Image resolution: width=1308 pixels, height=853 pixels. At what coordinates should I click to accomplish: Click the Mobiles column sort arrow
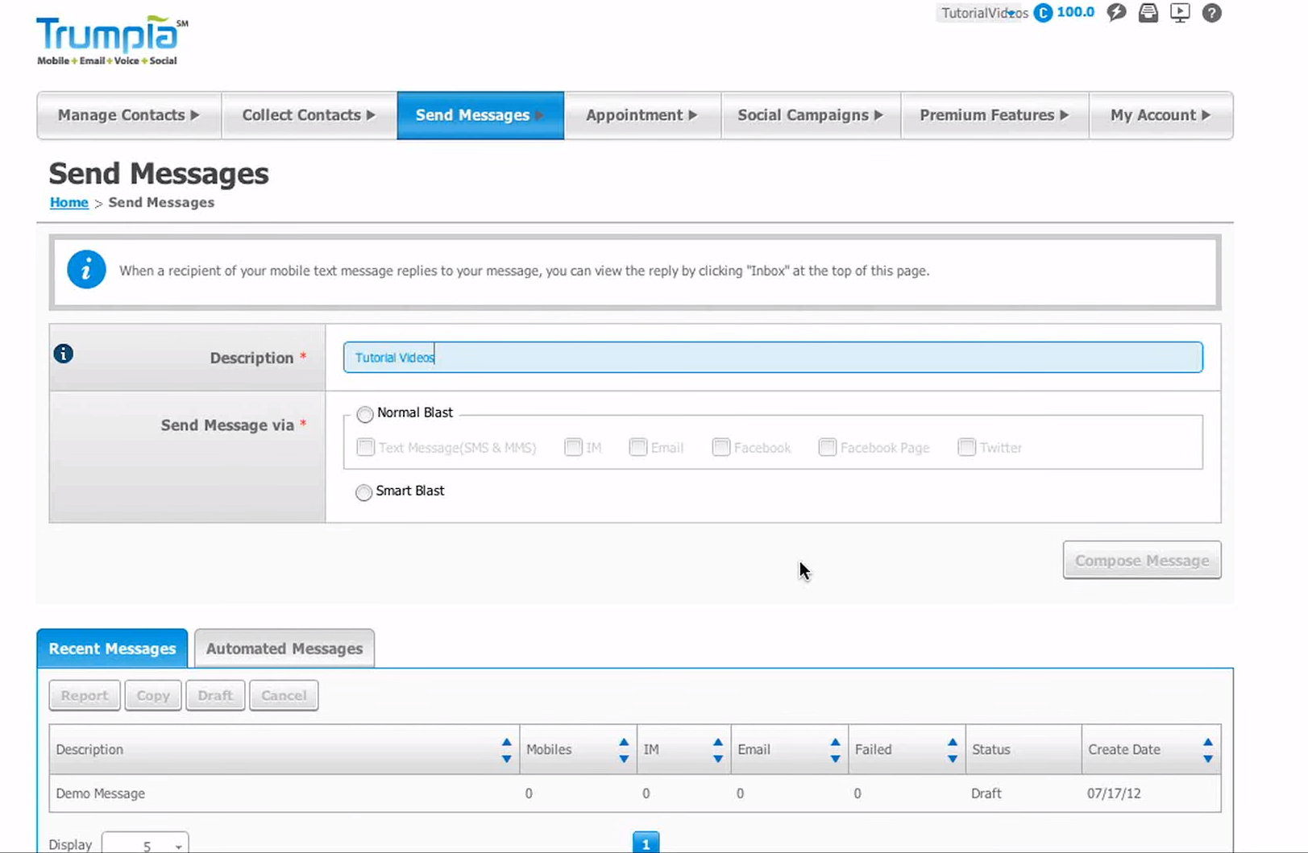(623, 749)
